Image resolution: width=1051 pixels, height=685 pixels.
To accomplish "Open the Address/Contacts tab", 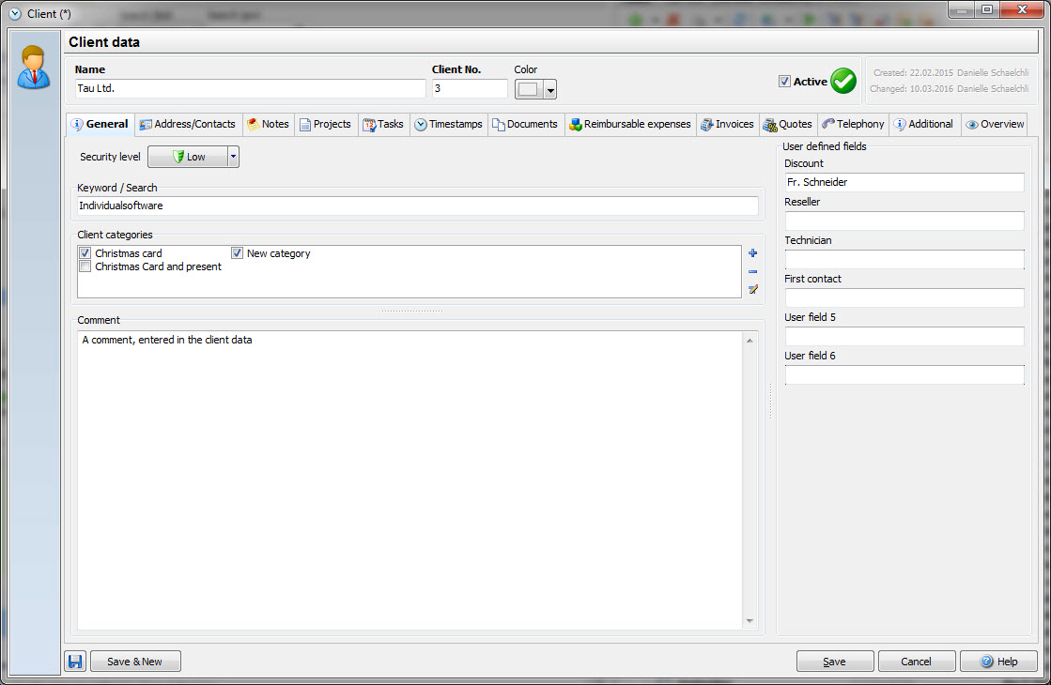I will click(188, 125).
